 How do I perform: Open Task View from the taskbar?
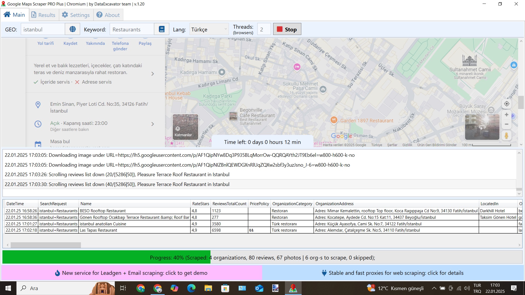coord(123,288)
